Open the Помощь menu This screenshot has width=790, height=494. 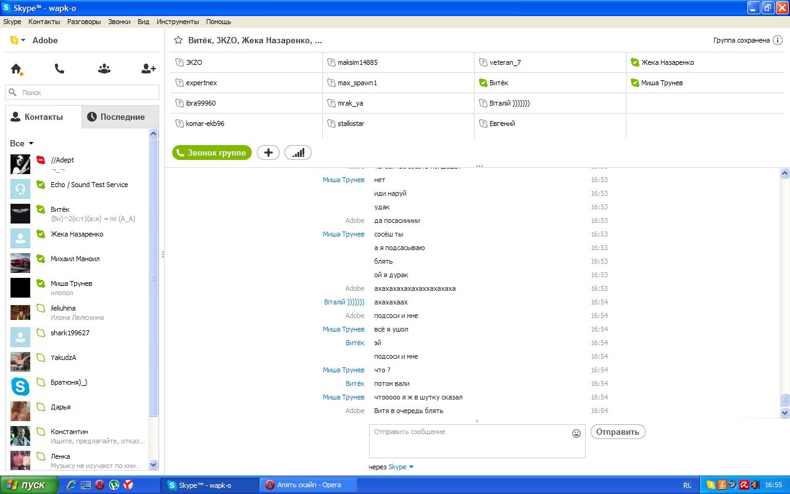tap(218, 22)
